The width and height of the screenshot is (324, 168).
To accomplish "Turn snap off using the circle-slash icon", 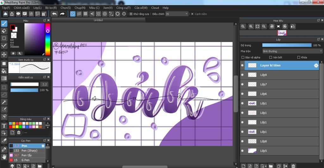I will click(x=73, y=14).
